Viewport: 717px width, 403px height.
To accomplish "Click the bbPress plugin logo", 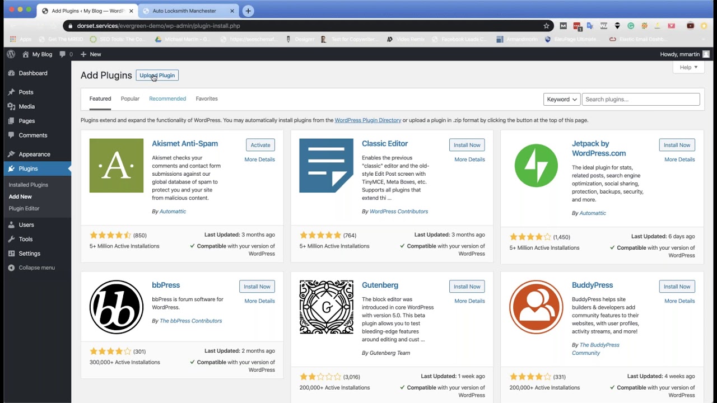I will [117, 307].
